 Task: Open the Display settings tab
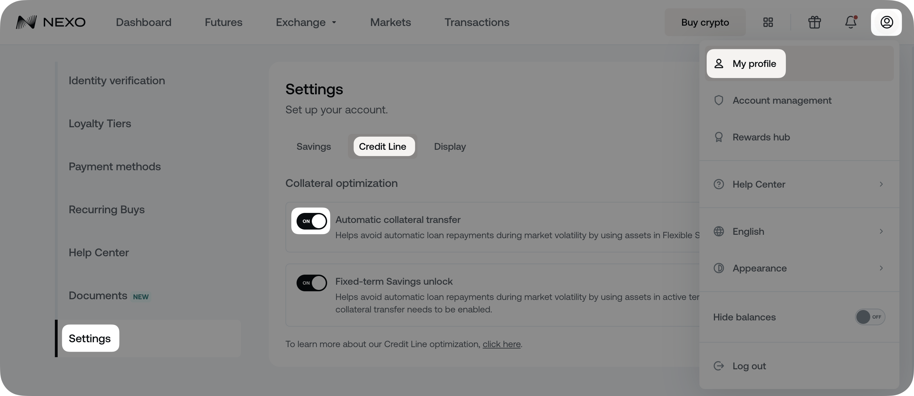click(450, 147)
